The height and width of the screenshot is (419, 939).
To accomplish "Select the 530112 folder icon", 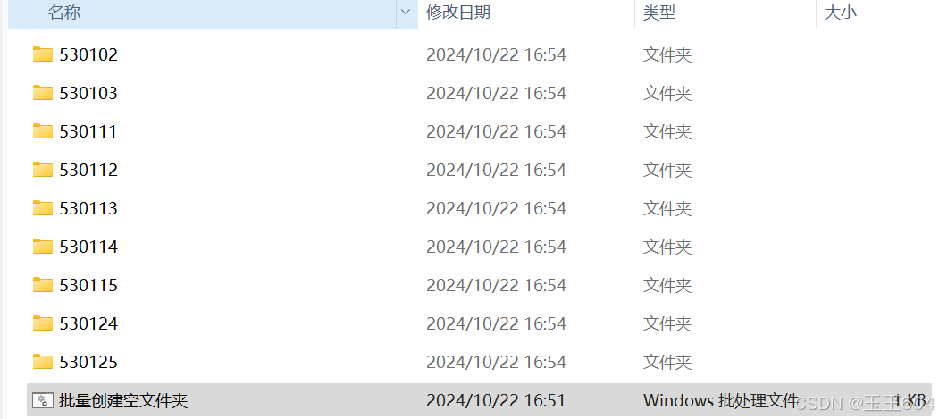I will [x=43, y=170].
